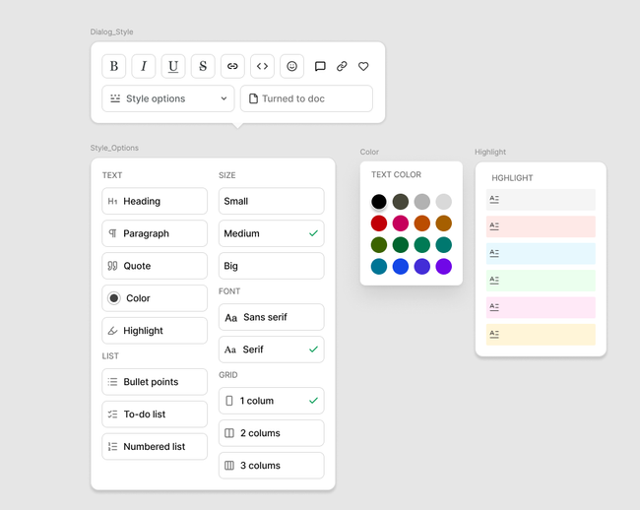Pick the magenta pink text color
Image resolution: width=640 pixels, height=510 pixels.
pyautogui.click(x=401, y=223)
